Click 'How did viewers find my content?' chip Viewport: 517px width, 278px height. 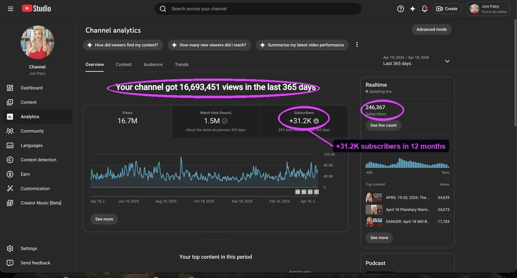124,45
